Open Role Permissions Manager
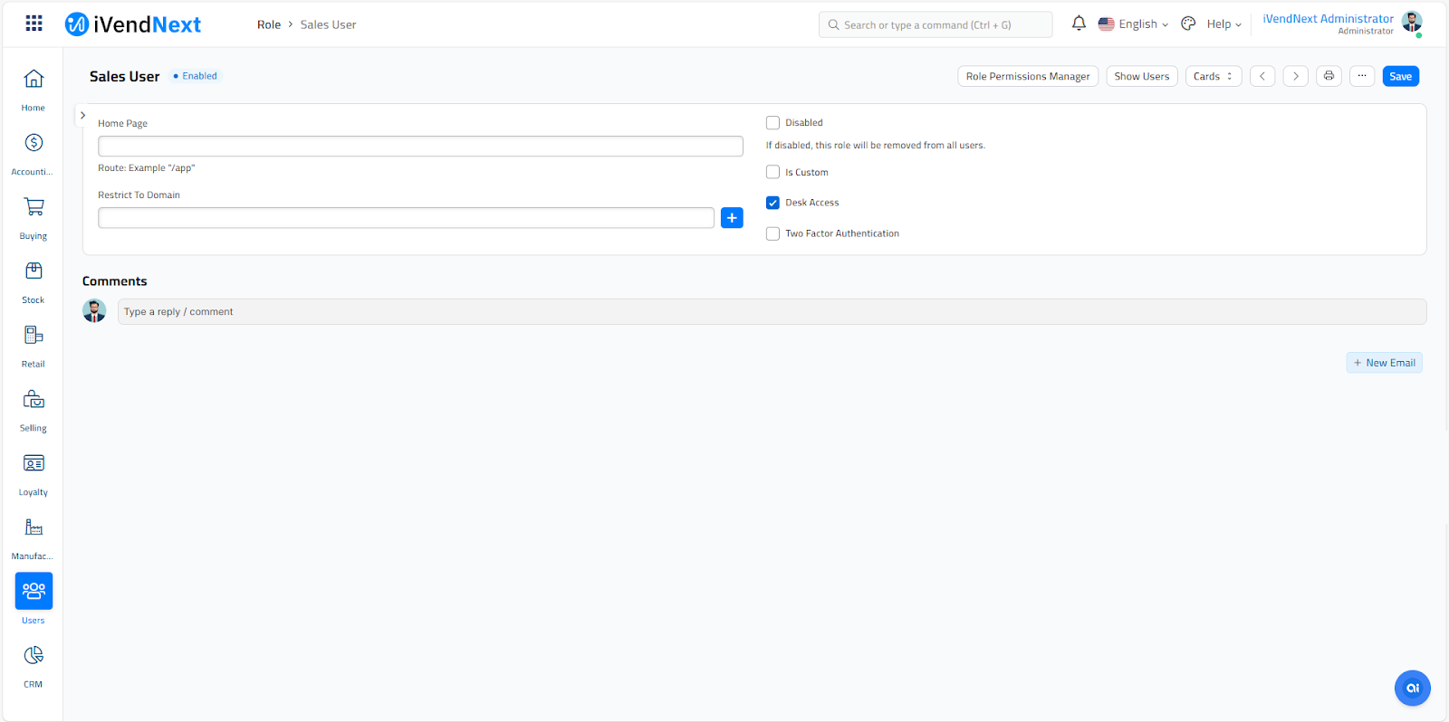The width and height of the screenshot is (1449, 722). pos(1028,76)
